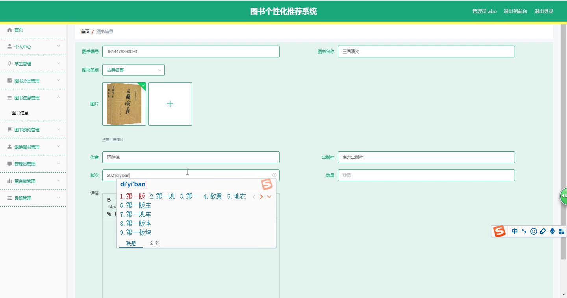Click the Sogou skin pen icon
Viewport: 567px width, 298px height.
point(543,231)
